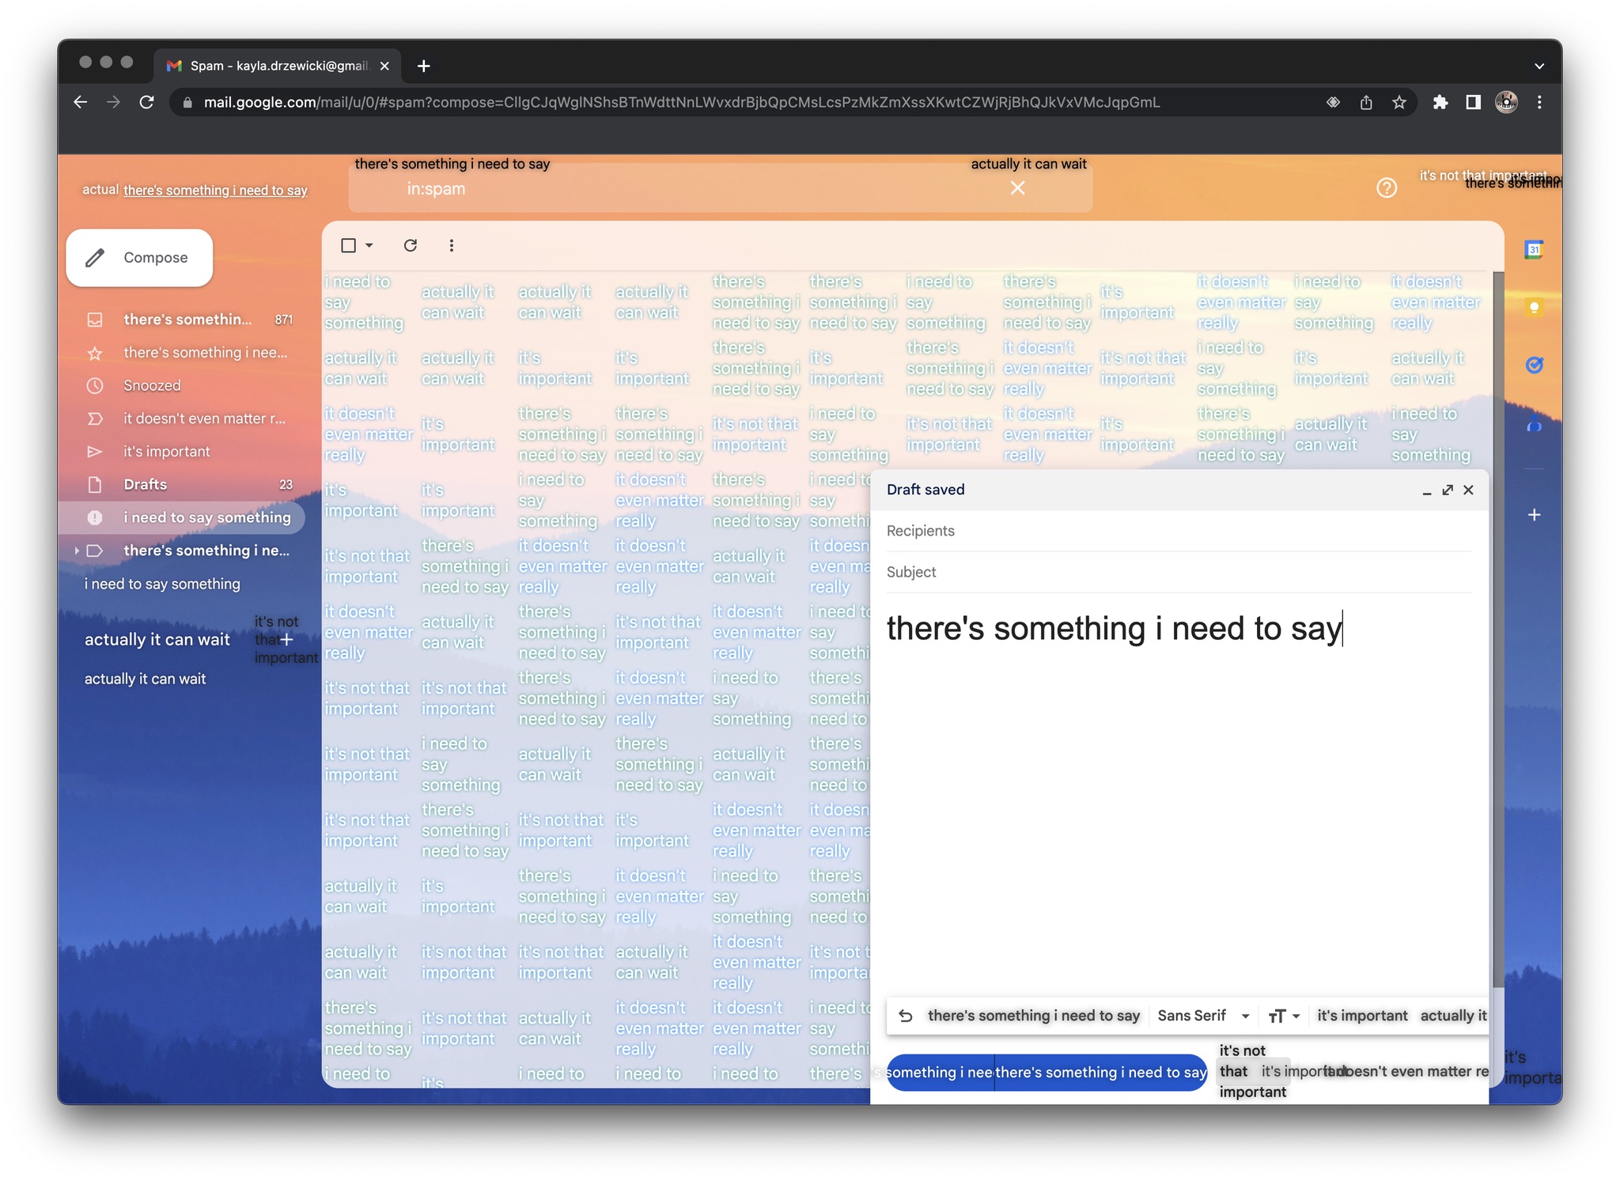This screenshot has height=1181, width=1620.
Task: Open the Sans Serif font dropdown
Action: click(1202, 1016)
